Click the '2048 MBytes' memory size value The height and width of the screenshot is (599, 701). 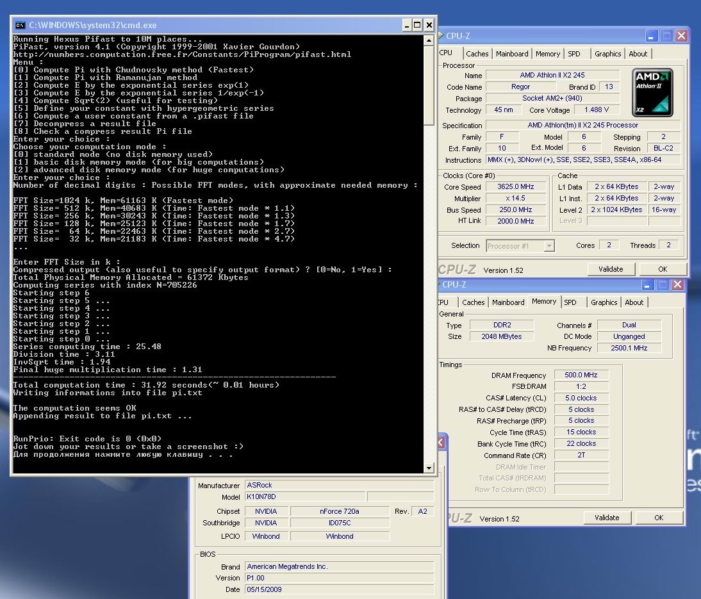[x=502, y=336]
